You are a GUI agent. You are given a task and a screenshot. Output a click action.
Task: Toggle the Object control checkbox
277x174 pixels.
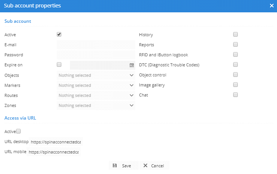[235, 75]
